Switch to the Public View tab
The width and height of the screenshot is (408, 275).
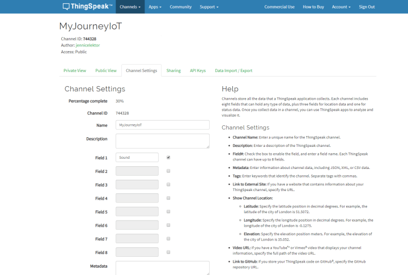click(106, 70)
